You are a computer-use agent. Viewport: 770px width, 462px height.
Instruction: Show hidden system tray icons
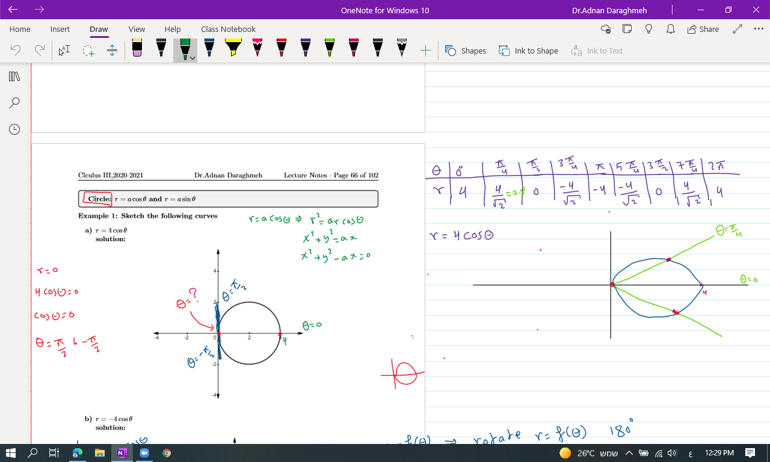point(629,453)
